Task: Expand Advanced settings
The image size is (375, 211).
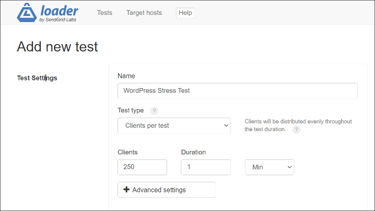Action: [x=167, y=190]
